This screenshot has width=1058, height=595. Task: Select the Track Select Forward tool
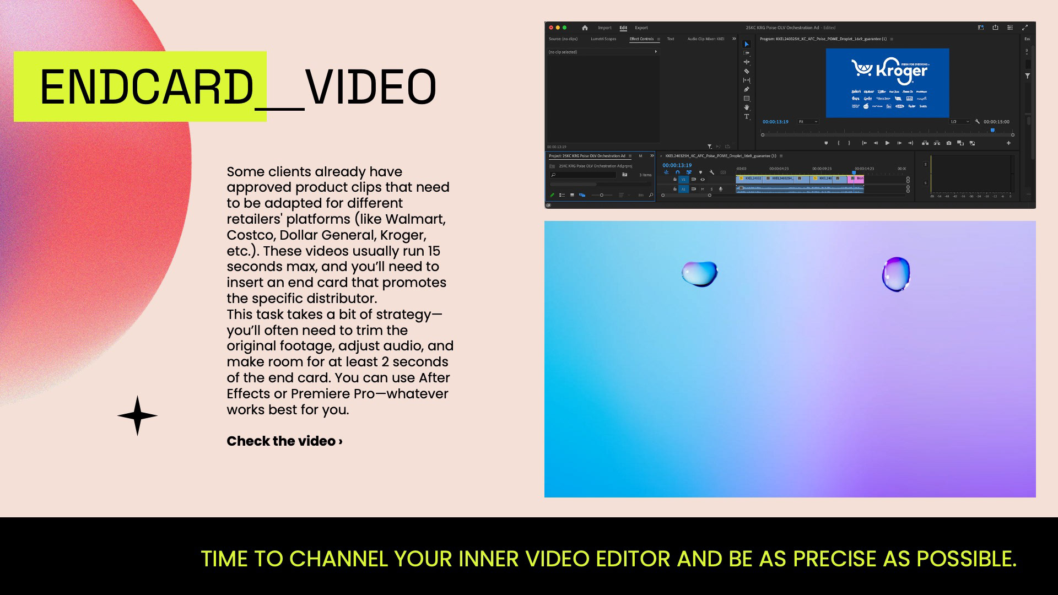coord(747,53)
